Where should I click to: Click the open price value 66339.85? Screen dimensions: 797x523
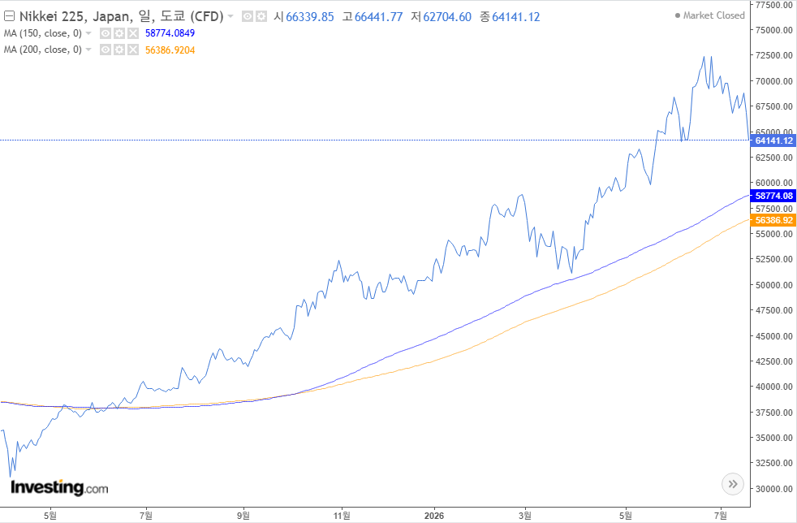pos(309,17)
